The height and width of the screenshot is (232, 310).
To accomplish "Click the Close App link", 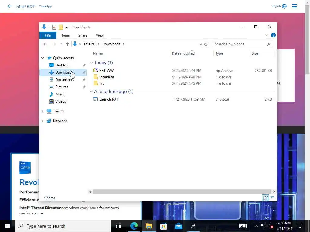I will tap(45, 6).
